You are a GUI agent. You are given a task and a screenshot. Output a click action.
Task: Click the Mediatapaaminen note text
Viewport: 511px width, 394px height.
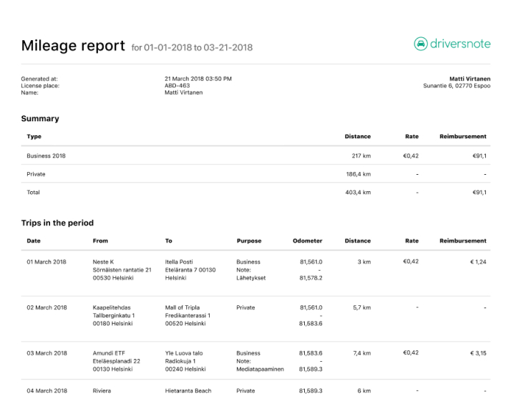point(260,369)
